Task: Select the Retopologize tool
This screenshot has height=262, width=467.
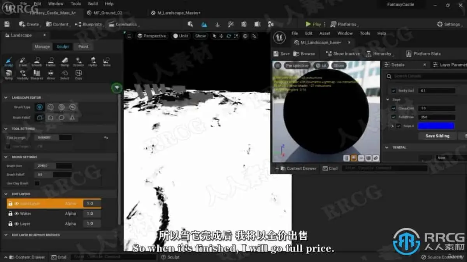Action: point(9,75)
